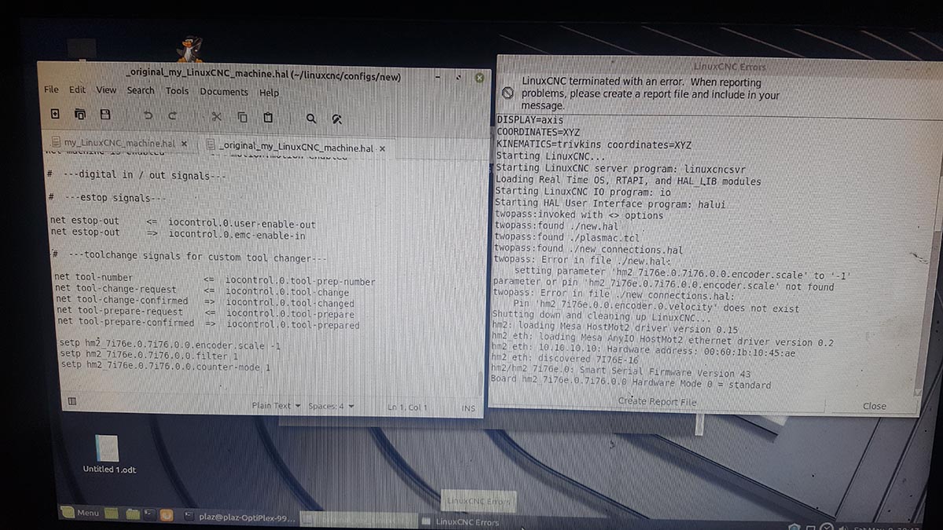Open the search magnifier tool
This screenshot has height=530, width=943.
(x=311, y=119)
